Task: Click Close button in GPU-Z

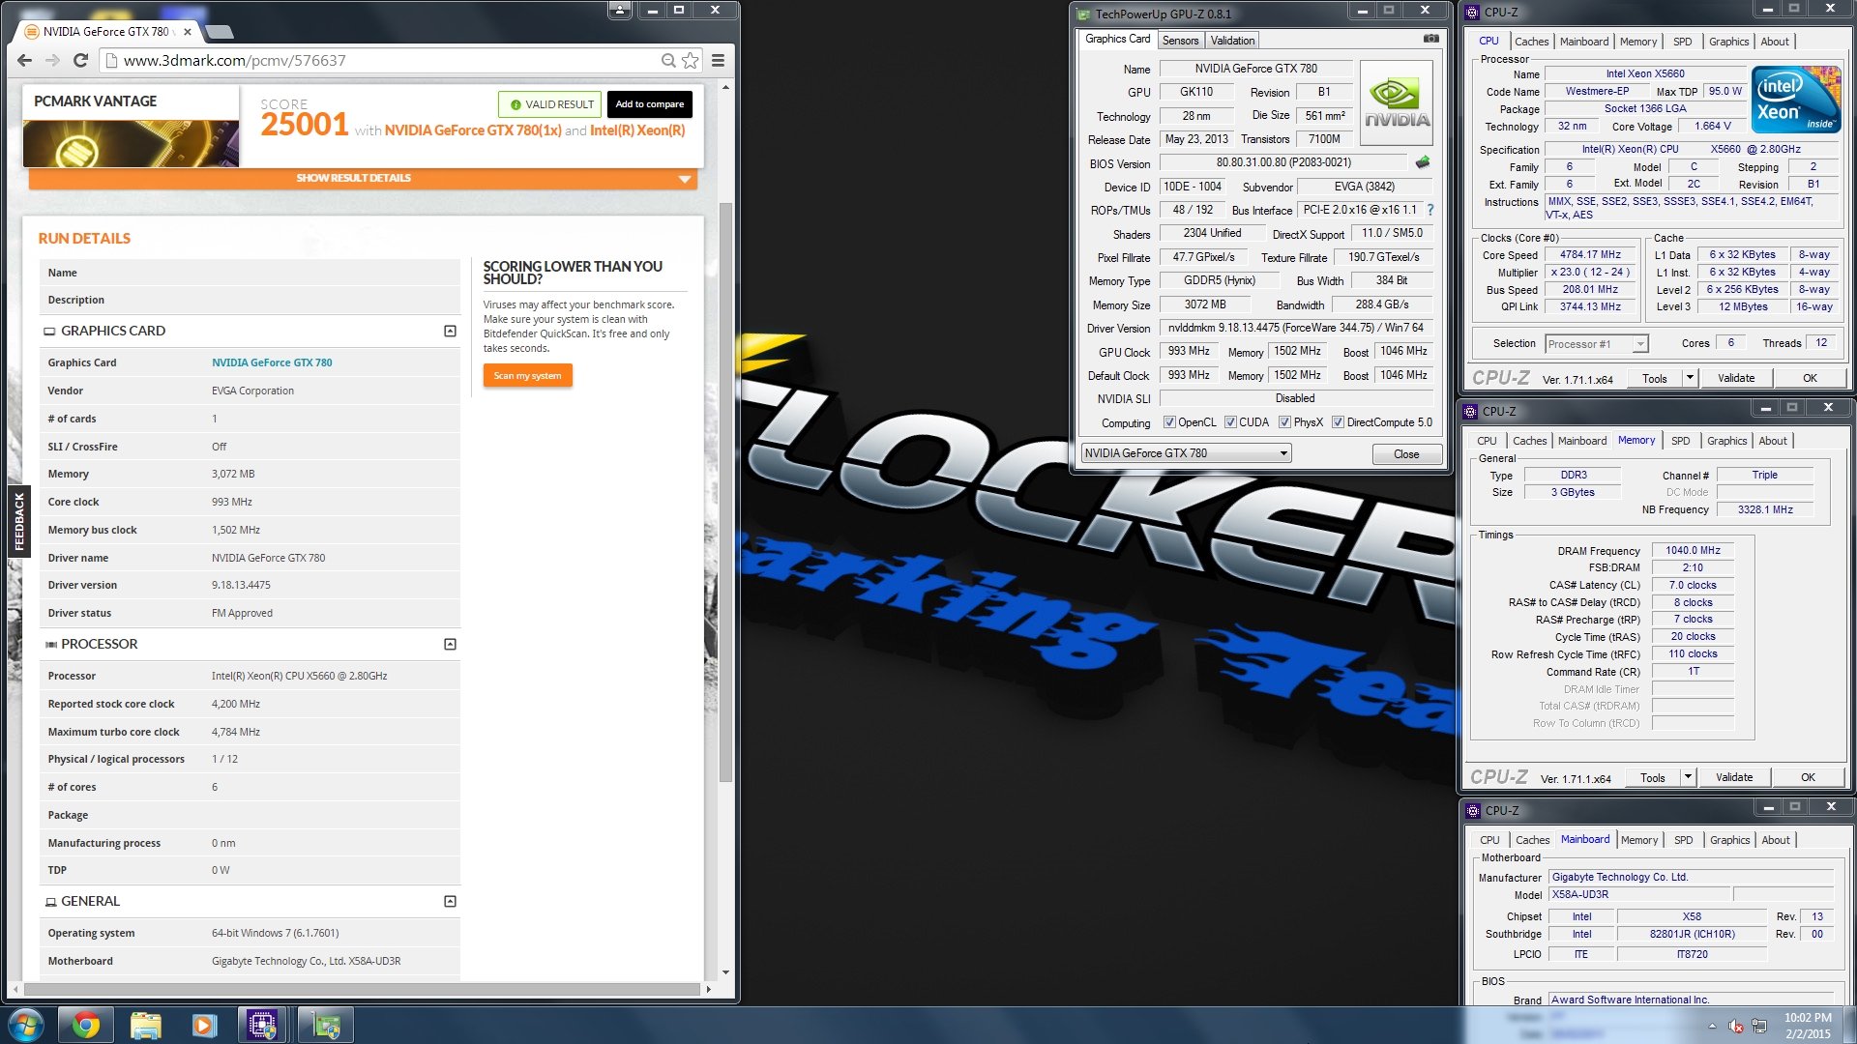Action: tap(1406, 454)
